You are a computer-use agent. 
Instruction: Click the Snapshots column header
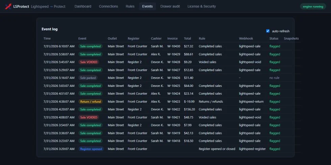click(x=291, y=38)
